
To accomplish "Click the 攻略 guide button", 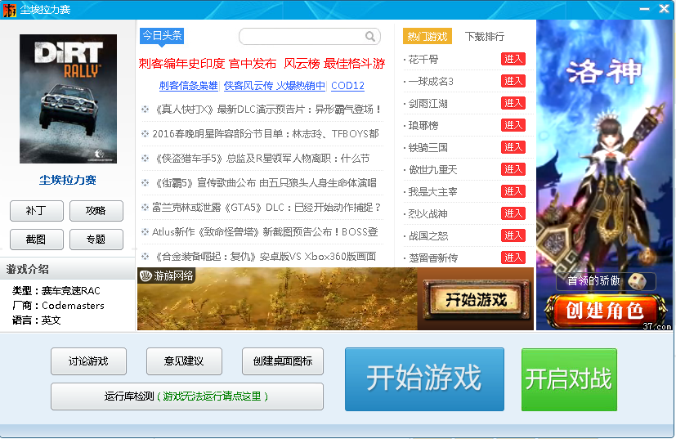I will 96,211.
